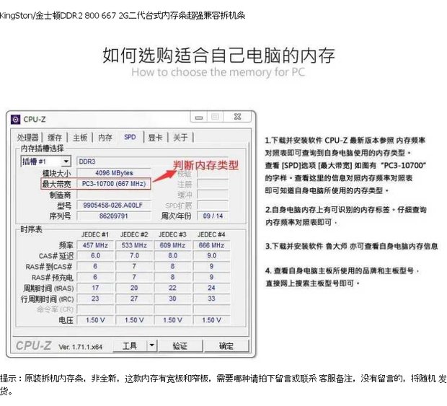Click the KingSton DDR2 product title text
This screenshot has height=406, width=447.
pyautogui.click(x=123, y=15)
